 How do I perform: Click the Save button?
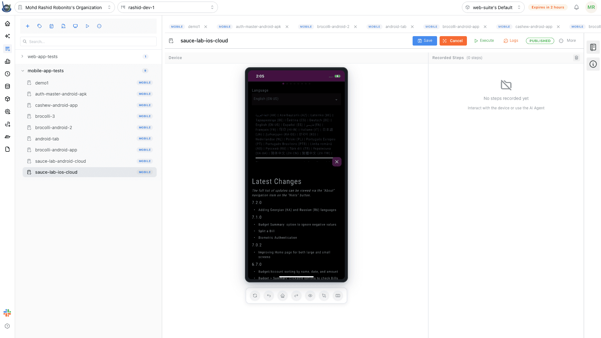point(425,41)
